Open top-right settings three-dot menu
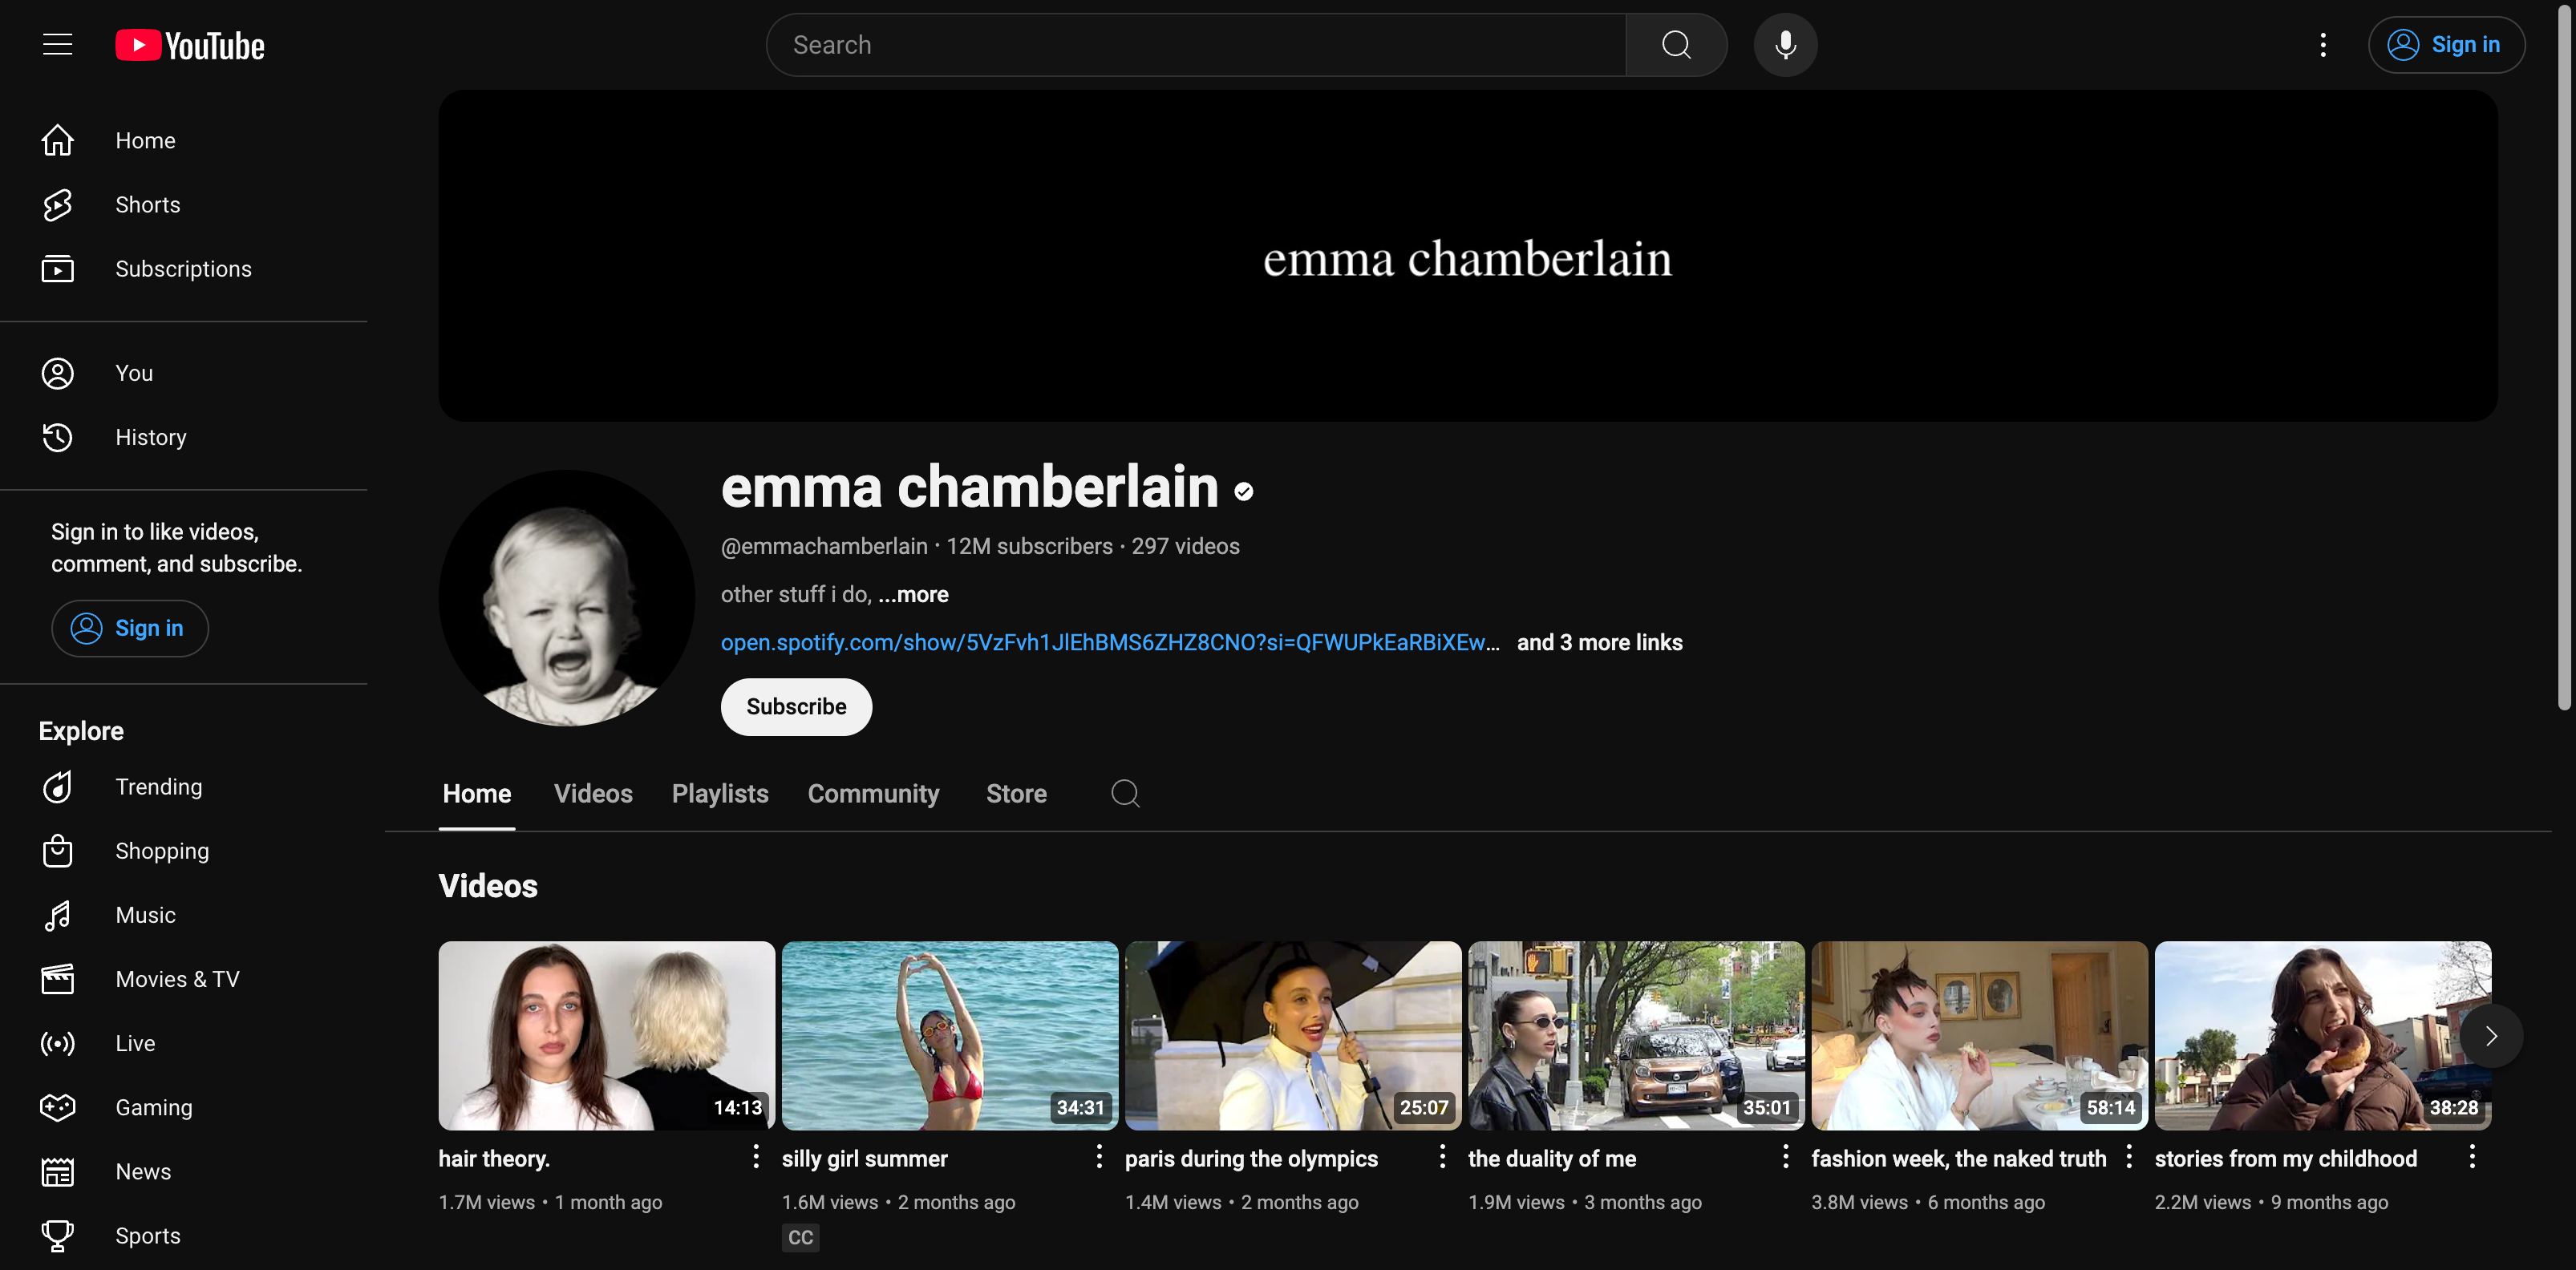 point(2322,45)
